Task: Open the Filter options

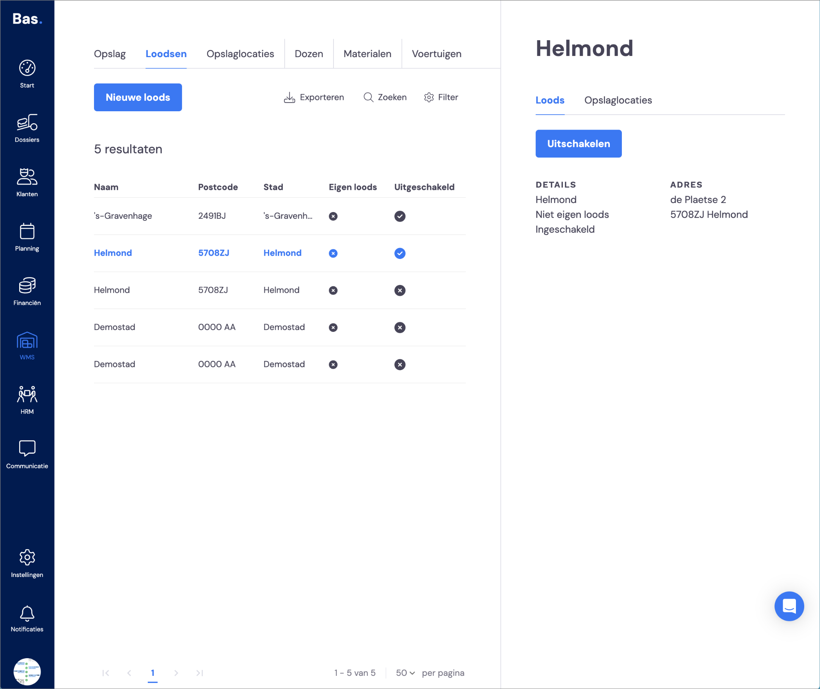Action: 441,97
